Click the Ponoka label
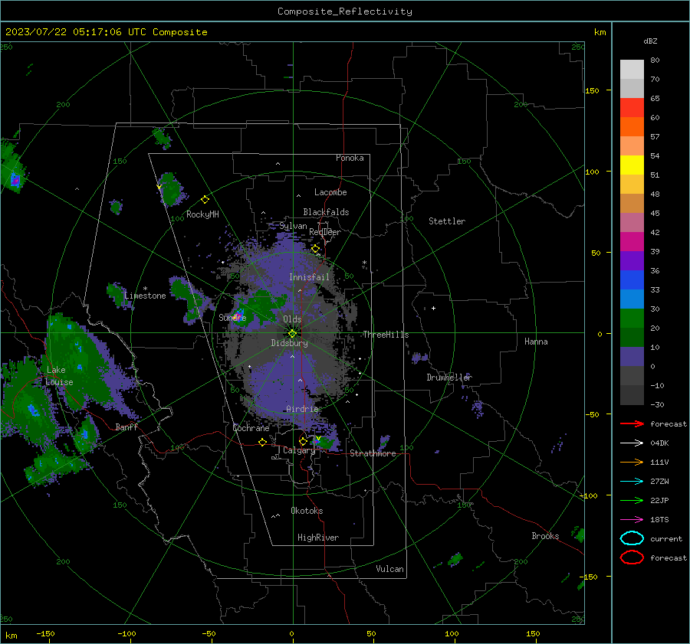Image resolution: width=690 pixels, height=644 pixels. pos(350,158)
